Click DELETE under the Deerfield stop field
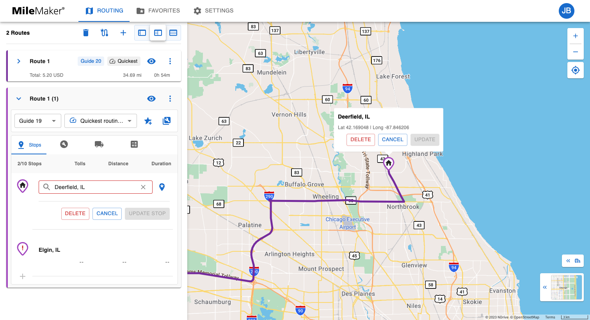590x320 pixels. (x=75, y=214)
